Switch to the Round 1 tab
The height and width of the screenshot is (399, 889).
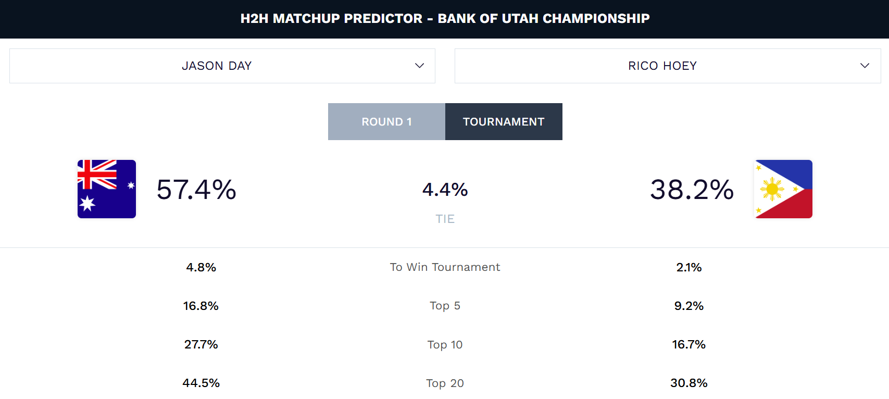point(386,122)
